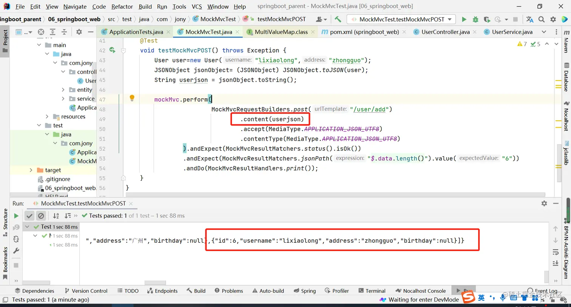Expand the resources folder

click(47, 116)
